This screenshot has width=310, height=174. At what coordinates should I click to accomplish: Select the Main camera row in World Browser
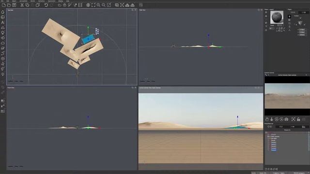[x=275, y=136]
